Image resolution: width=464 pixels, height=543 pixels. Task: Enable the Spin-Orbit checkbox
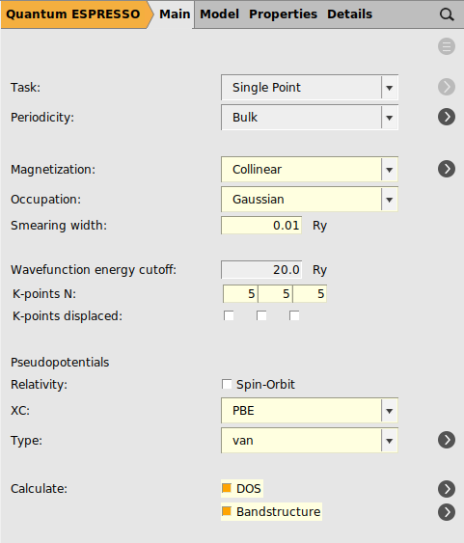pyautogui.click(x=227, y=384)
